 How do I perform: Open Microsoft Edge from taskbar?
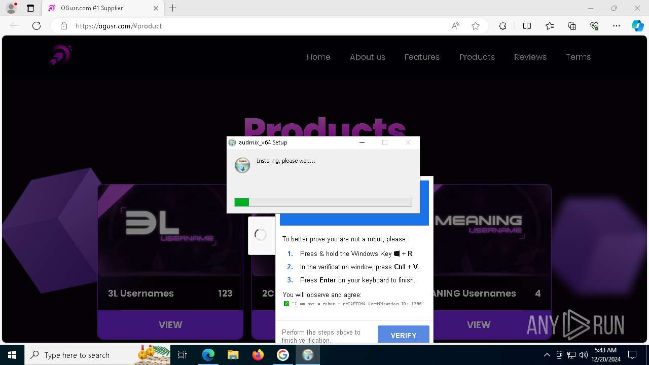[208, 355]
